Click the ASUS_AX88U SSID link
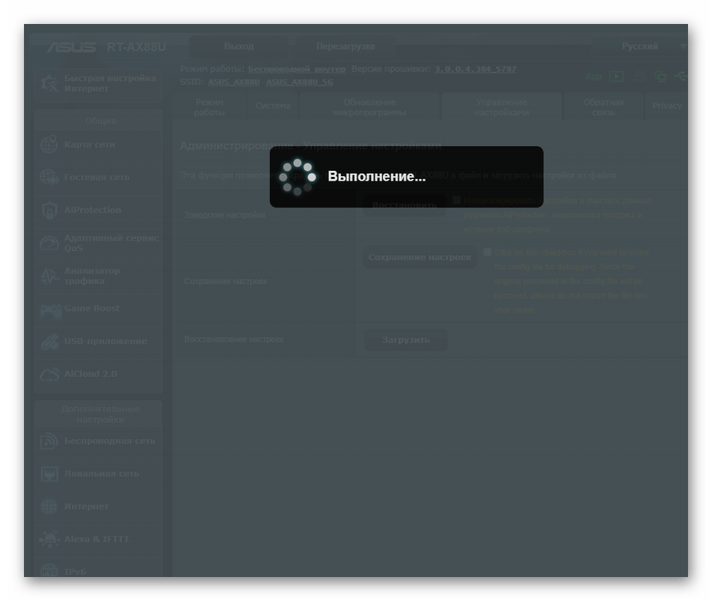This screenshot has height=601, width=712. (x=234, y=82)
